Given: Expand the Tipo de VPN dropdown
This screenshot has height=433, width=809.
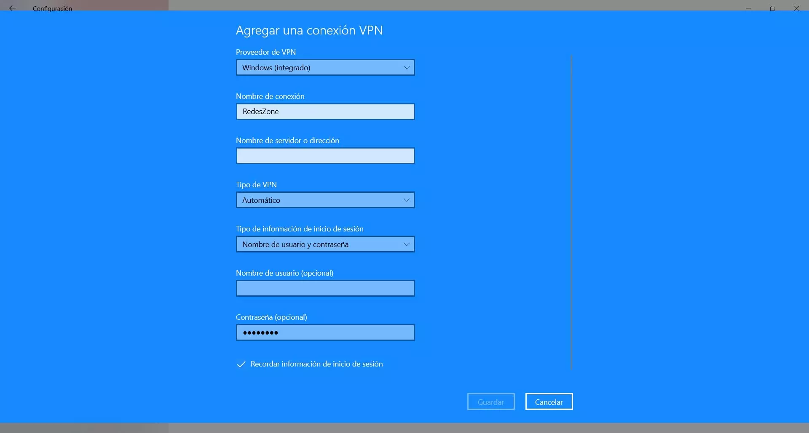Looking at the screenshot, I should tap(325, 200).
